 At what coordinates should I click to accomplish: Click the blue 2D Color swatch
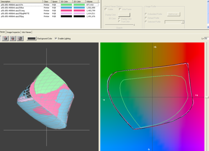point(79,8)
